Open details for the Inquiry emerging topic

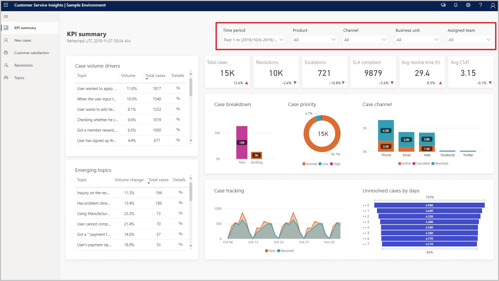180,193
